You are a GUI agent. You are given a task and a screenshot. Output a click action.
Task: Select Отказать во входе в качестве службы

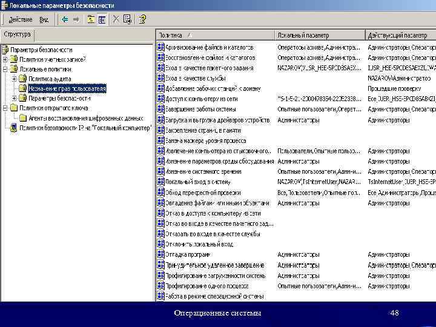pyautogui.click(x=213, y=234)
